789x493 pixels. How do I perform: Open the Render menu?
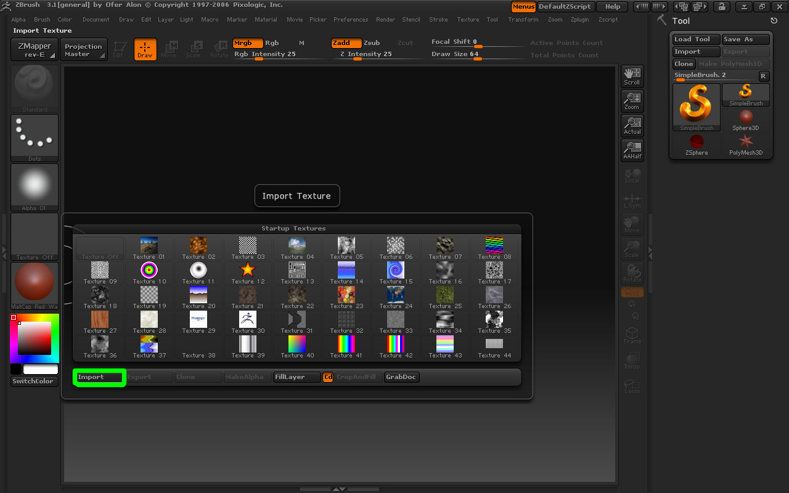click(385, 20)
